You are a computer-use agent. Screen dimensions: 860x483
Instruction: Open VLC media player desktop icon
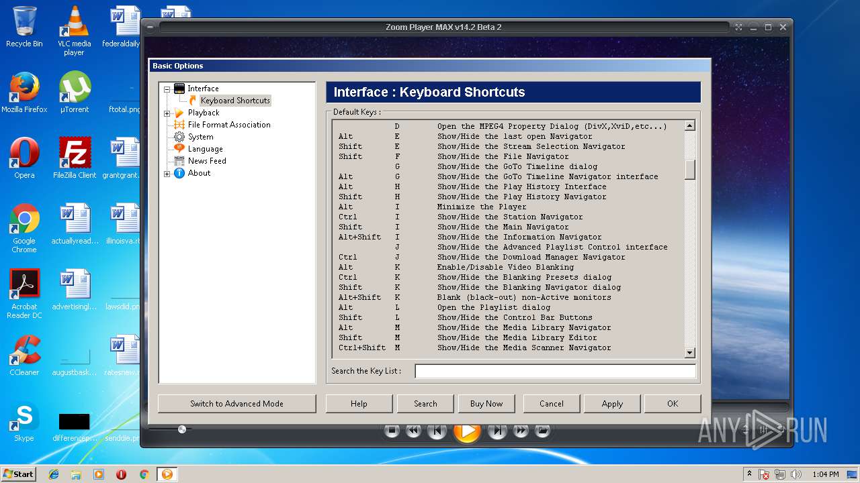(x=74, y=30)
